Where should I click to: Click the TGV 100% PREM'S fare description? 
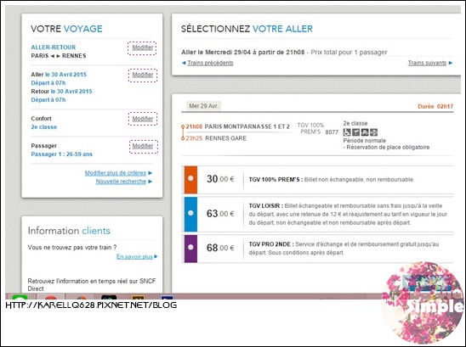(332, 179)
